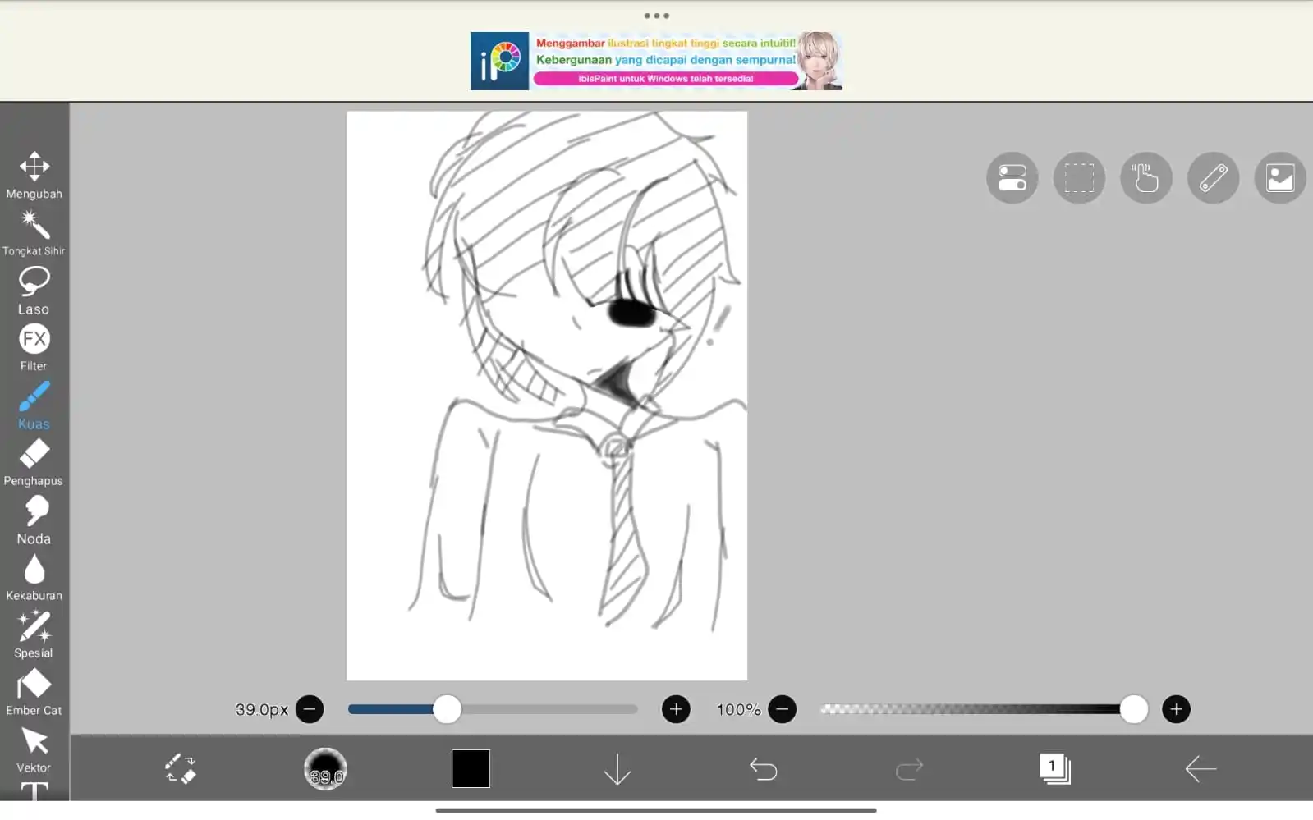1313x820 pixels.
Task: Tap the down arrow to hide toolbar
Action: 617,769
